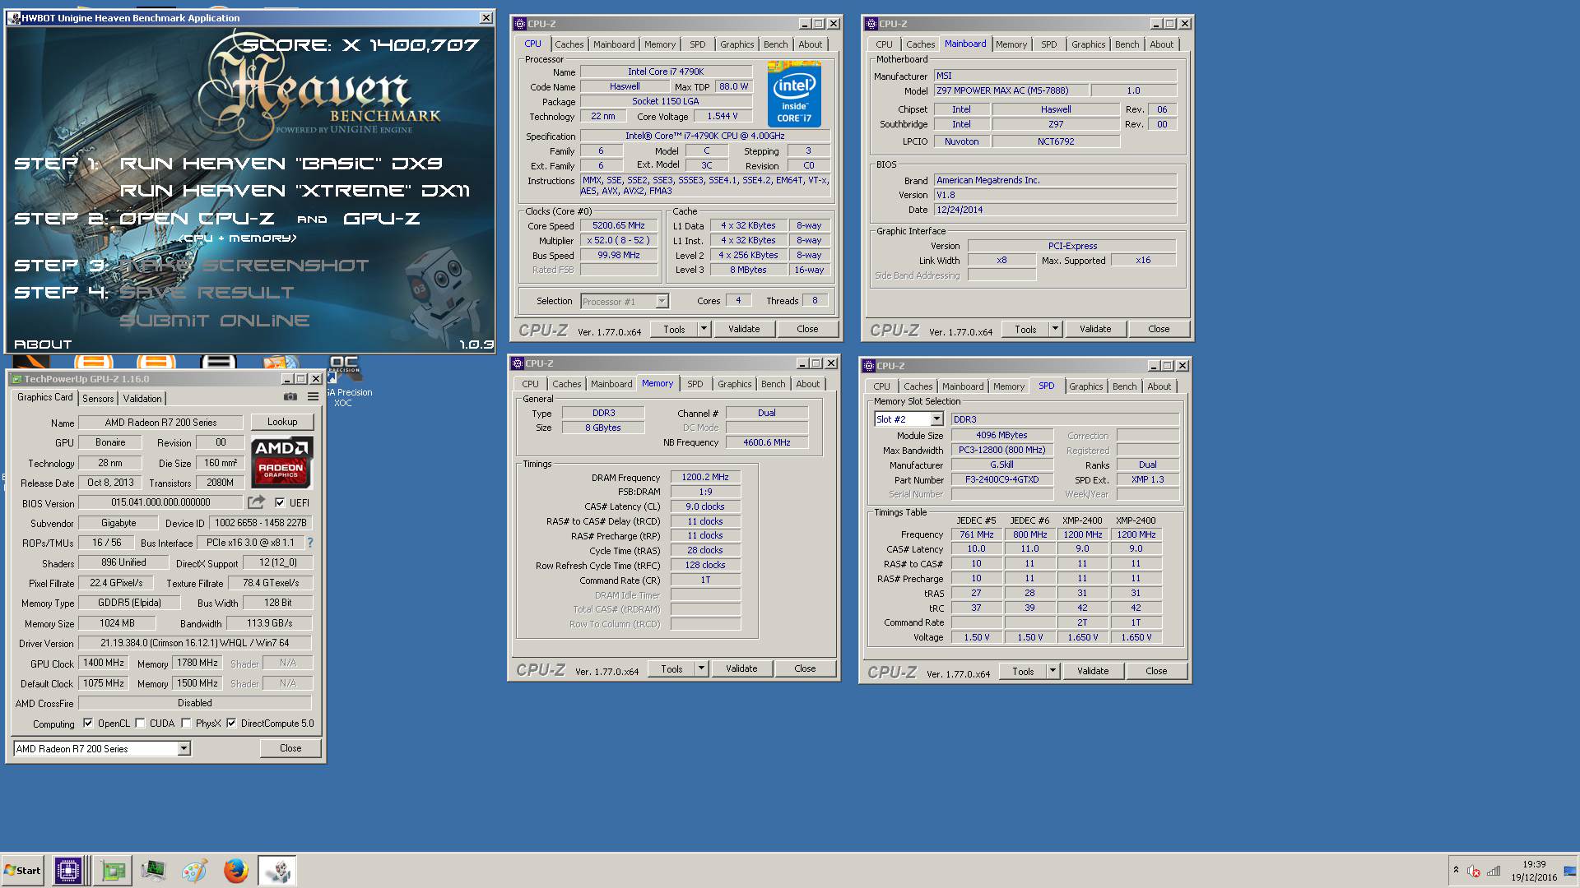Click the motherboard model Z97 MPOWER MAX AC
1580x888 pixels.
[x=1011, y=90]
